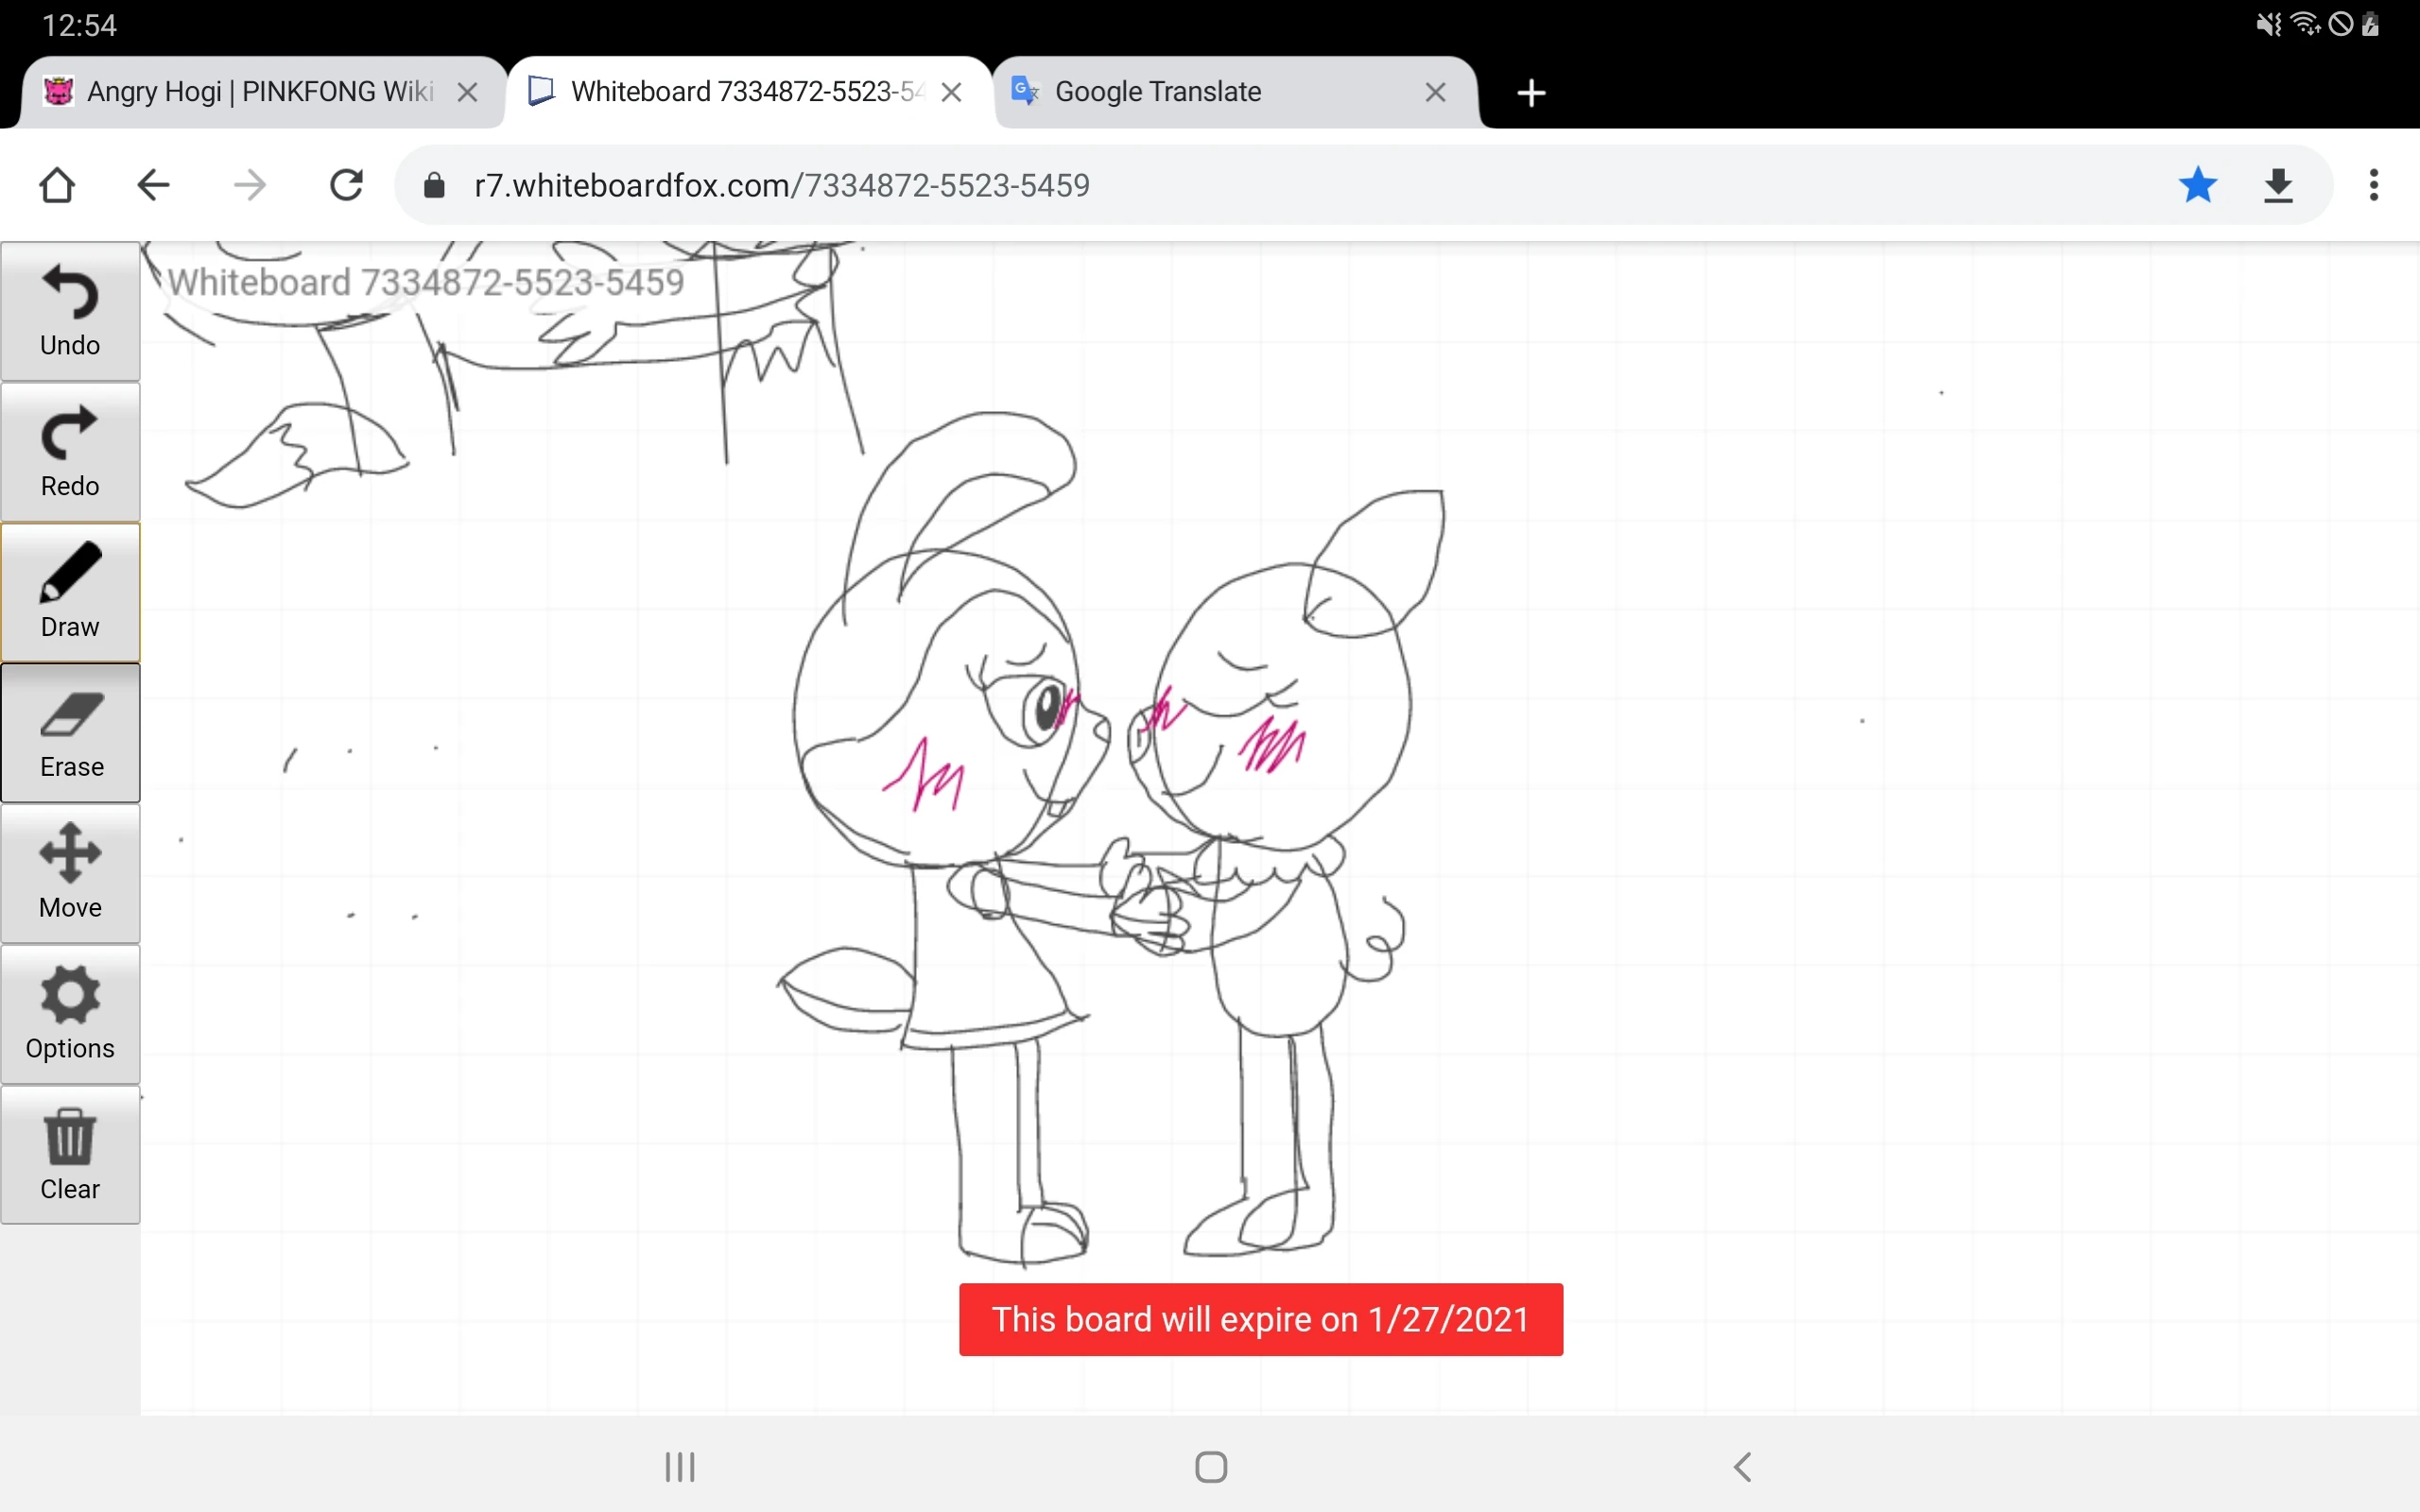Download the page via download icon
This screenshot has width=2420, height=1512.
(x=2279, y=185)
